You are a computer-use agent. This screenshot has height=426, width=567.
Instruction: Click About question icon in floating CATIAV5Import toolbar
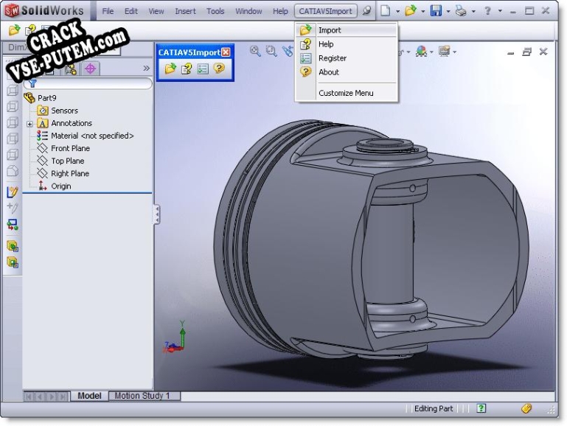coord(219,68)
